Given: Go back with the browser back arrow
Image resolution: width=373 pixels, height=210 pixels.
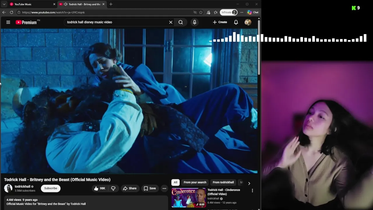Looking at the screenshot, I should coord(4,12).
